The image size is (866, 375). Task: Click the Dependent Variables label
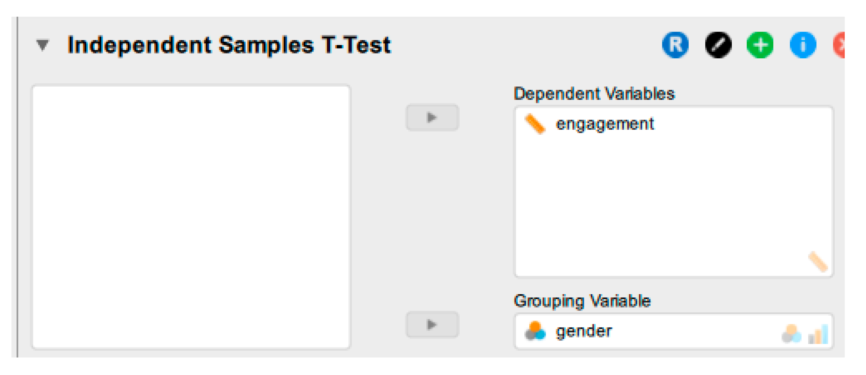tap(594, 94)
